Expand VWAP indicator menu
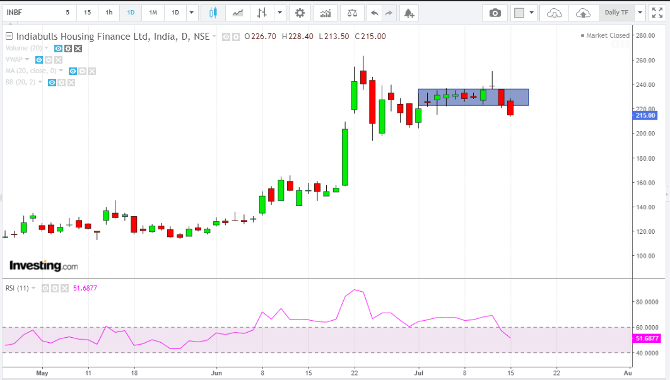The image size is (670, 380). coord(27,59)
